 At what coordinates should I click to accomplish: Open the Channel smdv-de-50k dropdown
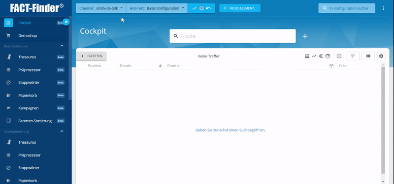pyautogui.click(x=101, y=8)
